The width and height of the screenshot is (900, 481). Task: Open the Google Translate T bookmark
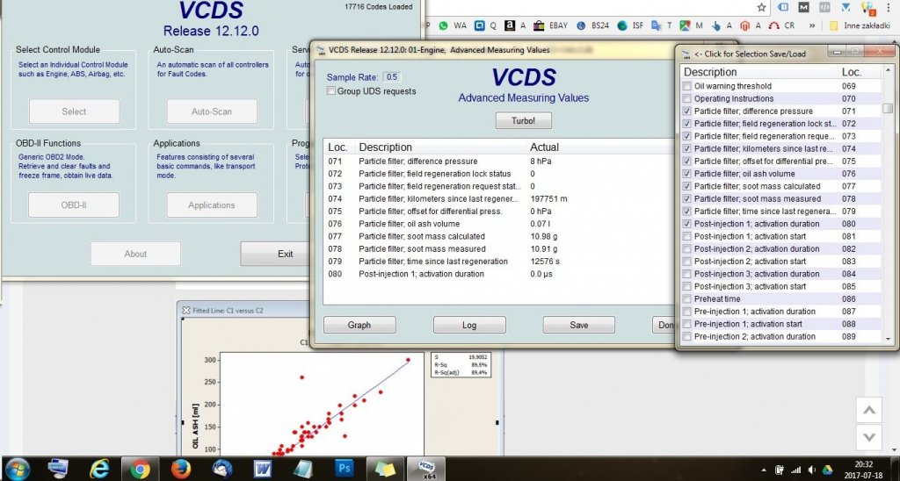(661, 25)
